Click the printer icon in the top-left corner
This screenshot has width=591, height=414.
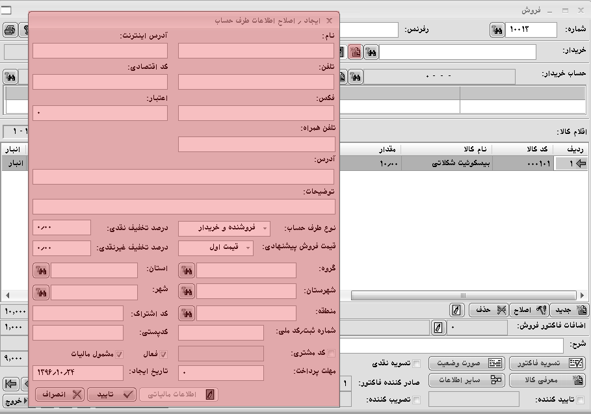pos(10,30)
